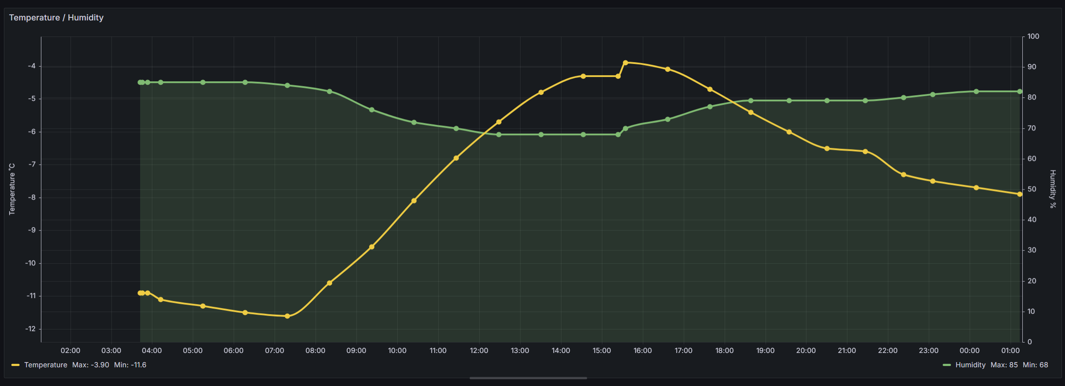Click the temperature data point near 13:30

pyautogui.click(x=541, y=92)
